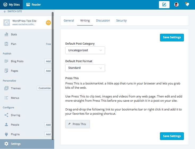Add a new blog post
Image resolution: width=195 pixels, height=149 pixels.
[48, 61]
